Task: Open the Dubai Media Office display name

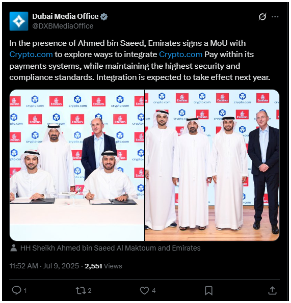Action: pyautogui.click(x=65, y=17)
